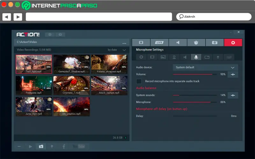Open the hotkeys keyboard settings sub-icon

(x=229, y=57)
